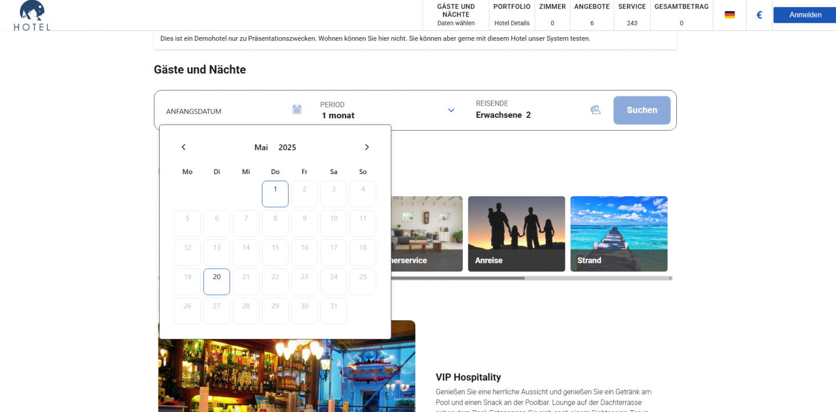Click day 2 in calendar
Viewport: 836px width, 412px height.
(304, 194)
